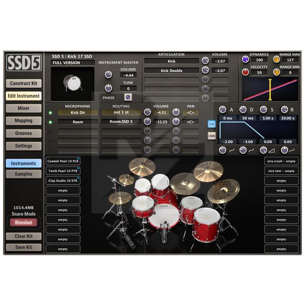Click the Decay (D) envelope knob
Viewport: 305px width, 305px height.
(243, 110)
